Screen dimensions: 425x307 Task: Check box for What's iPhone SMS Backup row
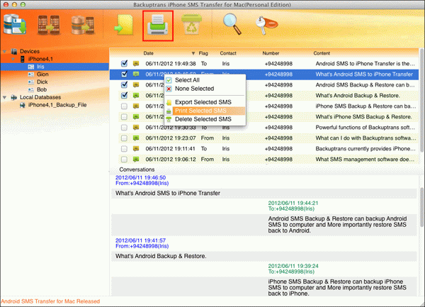click(x=124, y=117)
